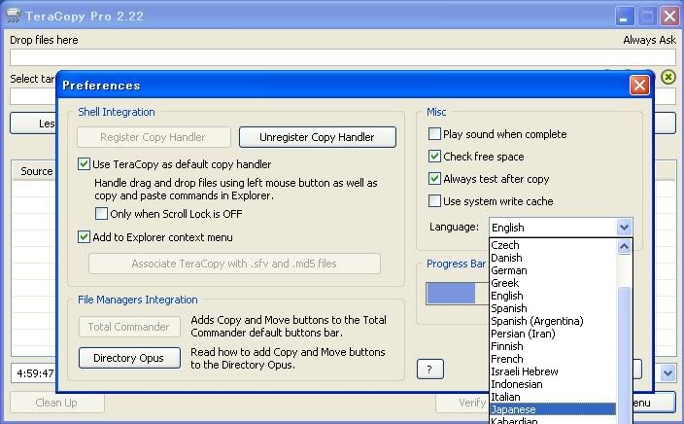Uncheck Add to Explorer context menu

(84, 237)
